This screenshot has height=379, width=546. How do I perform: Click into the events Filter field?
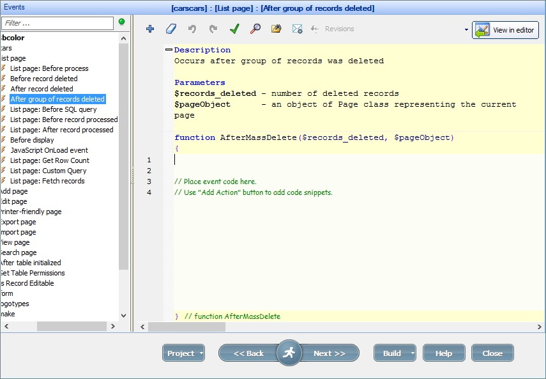point(57,23)
